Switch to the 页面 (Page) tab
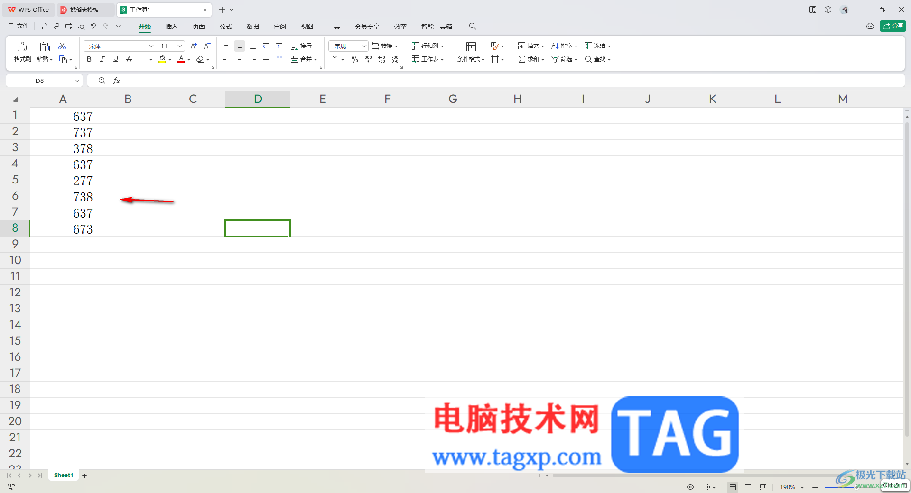Viewport: 911px width, 493px height. [198, 27]
